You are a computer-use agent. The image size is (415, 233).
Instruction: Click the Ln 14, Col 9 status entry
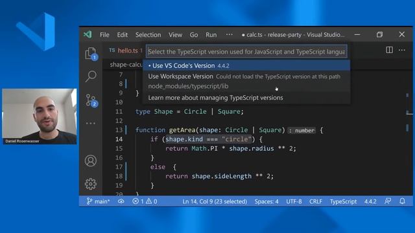pos(215,201)
